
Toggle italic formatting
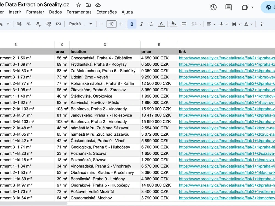click(x=142, y=24)
